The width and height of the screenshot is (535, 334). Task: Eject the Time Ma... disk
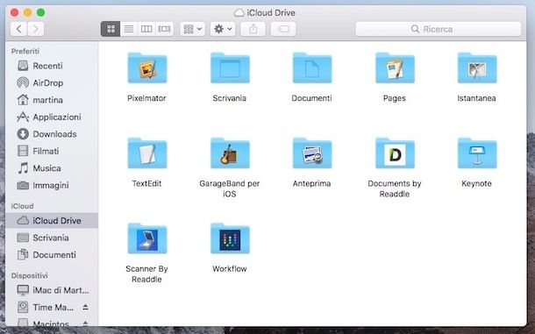(85, 307)
